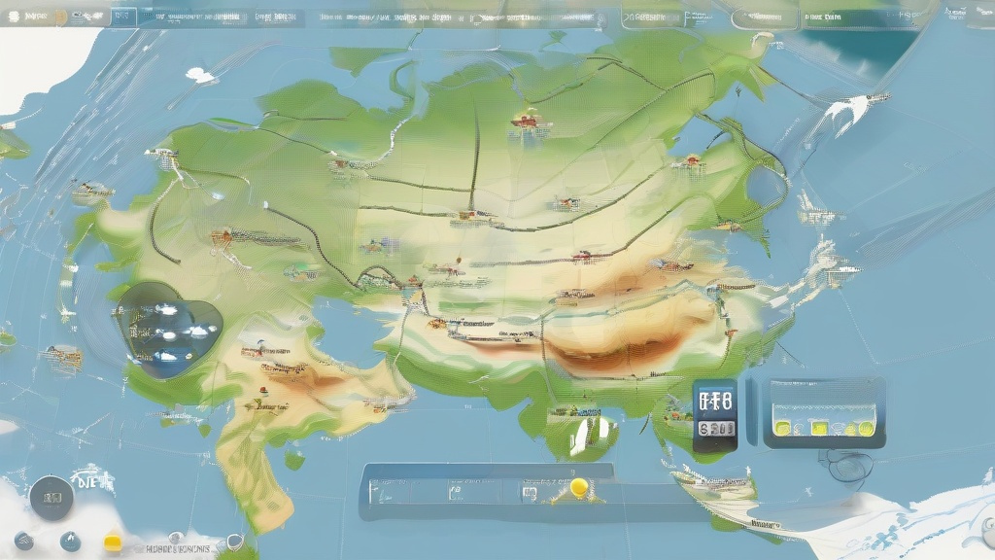This screenshot has width=995, height=560.
Task: Click the yellow sun icon in bottom bar
Action: (579, 485)
